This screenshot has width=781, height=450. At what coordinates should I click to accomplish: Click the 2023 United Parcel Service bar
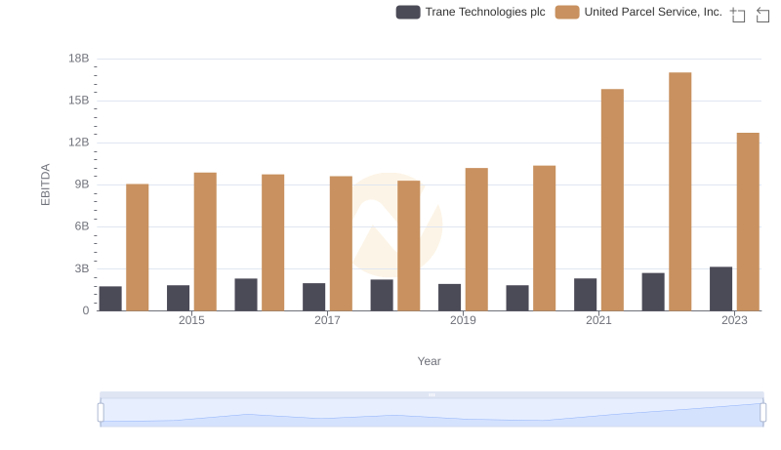pos(748,222)
